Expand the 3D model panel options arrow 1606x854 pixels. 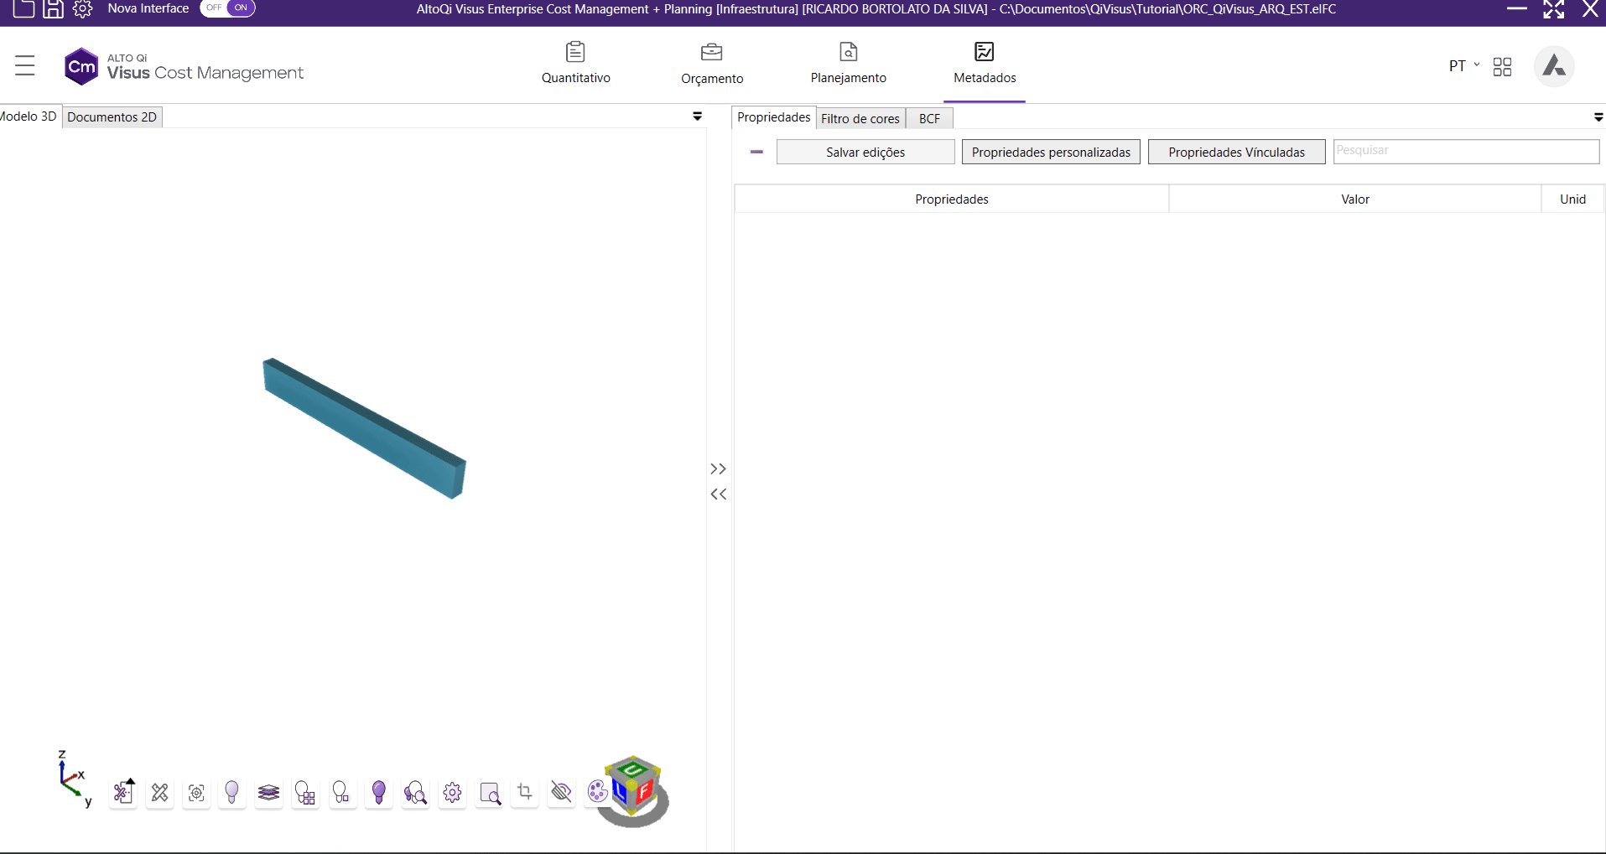pos(697,116)
